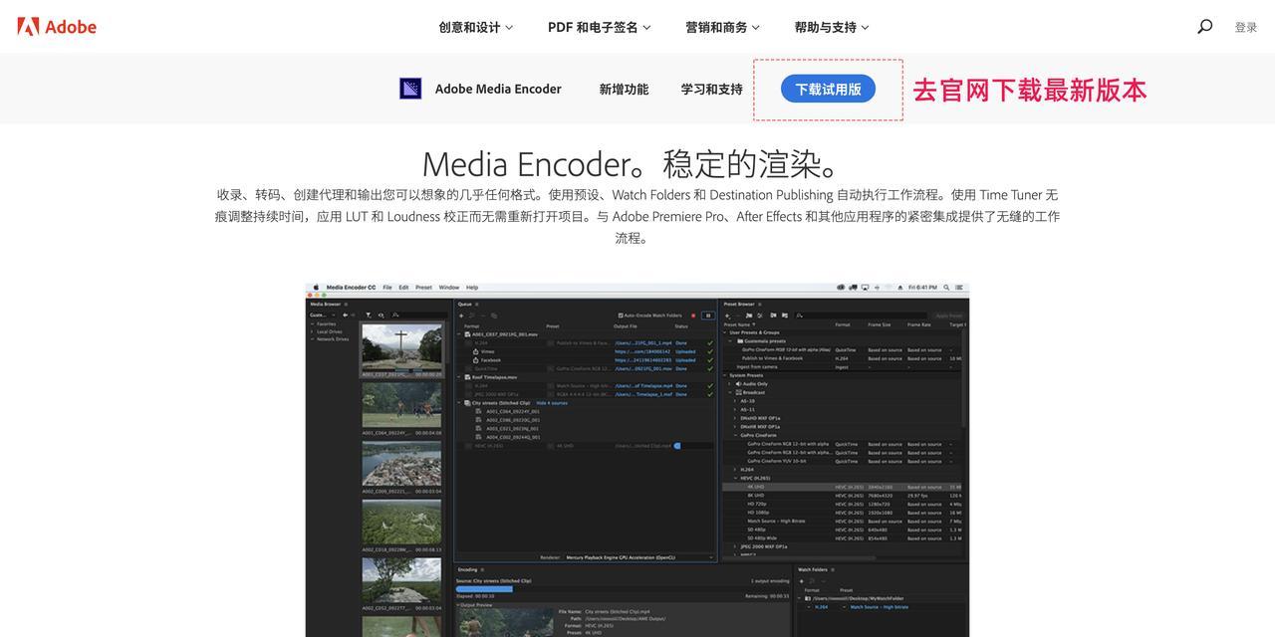Open the 营销和商务 dropdown menu
This screenshot has height=637, width=1275.
pyautogui.click(x=722, y=27)
